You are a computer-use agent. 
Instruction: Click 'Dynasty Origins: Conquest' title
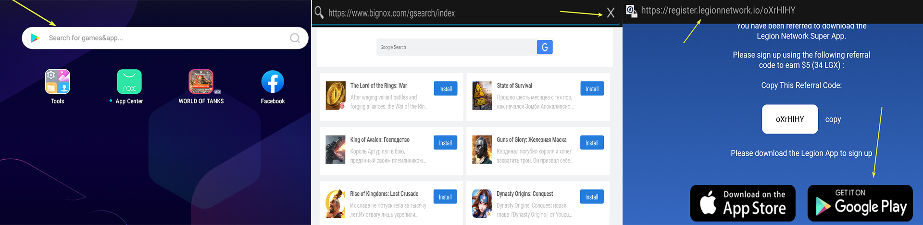524,194
